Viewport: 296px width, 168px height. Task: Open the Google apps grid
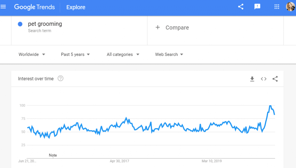click(277, 7)
